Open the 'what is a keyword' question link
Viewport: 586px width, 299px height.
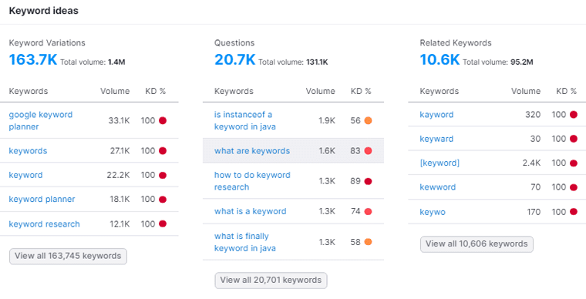pyautogui.click(x=250, y=211)
